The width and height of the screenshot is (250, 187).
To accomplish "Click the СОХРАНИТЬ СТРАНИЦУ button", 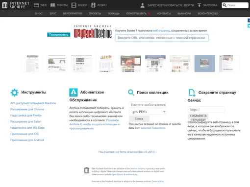I will (198, 117).
